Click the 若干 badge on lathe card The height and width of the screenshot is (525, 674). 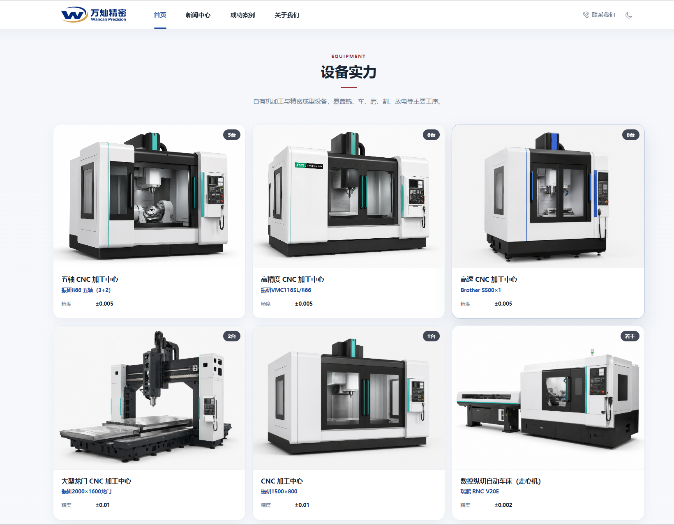(630, 336)
